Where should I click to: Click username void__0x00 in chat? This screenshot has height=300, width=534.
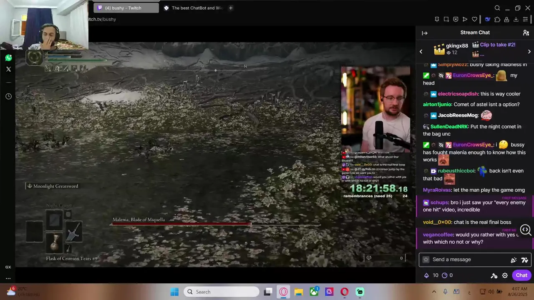(x=437, y=222)
